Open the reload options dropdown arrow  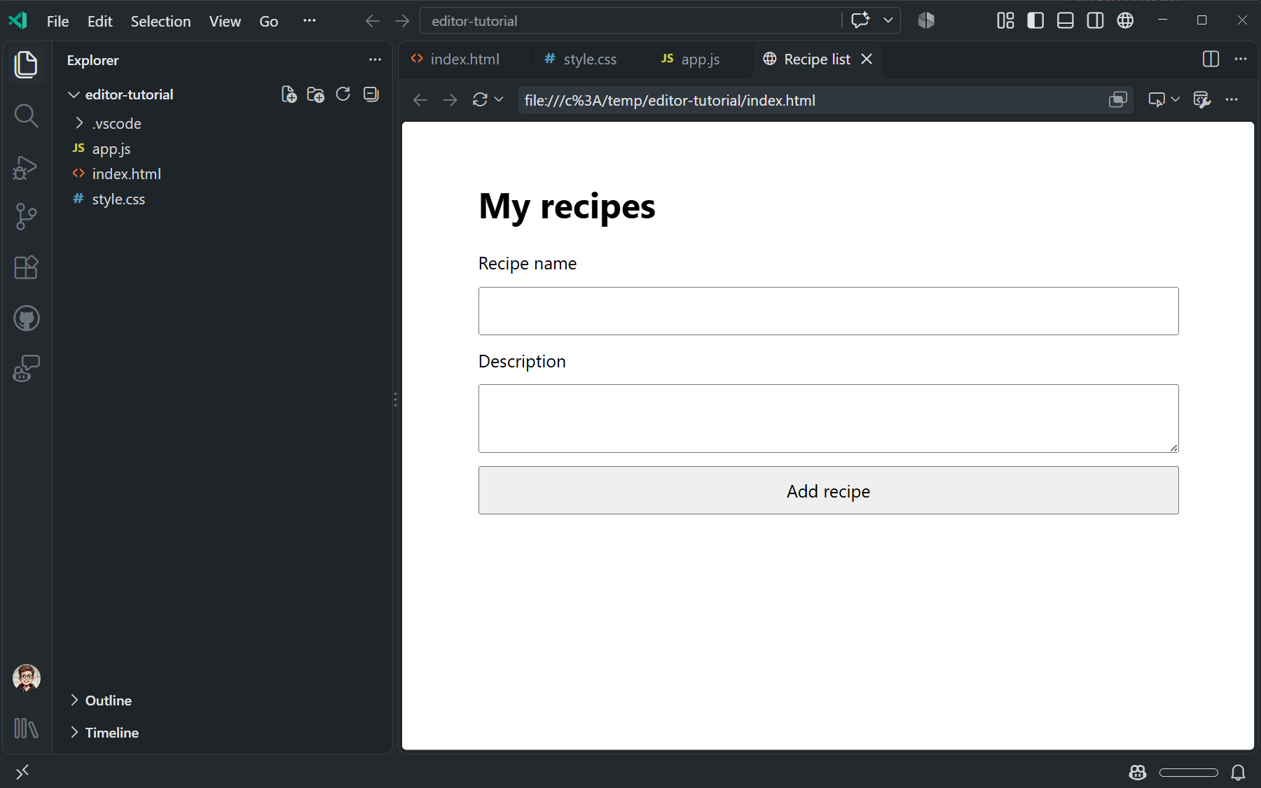(499, 100)
